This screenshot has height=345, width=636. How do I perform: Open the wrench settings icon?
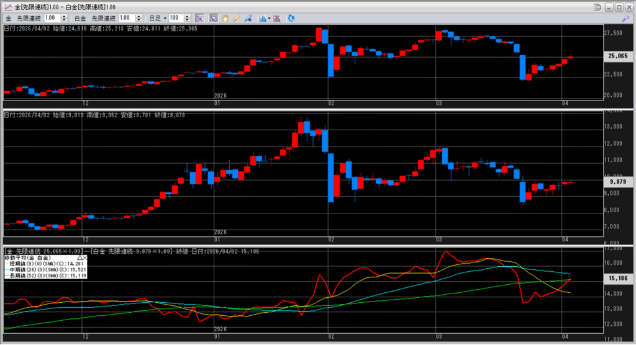tap(626, 18)
